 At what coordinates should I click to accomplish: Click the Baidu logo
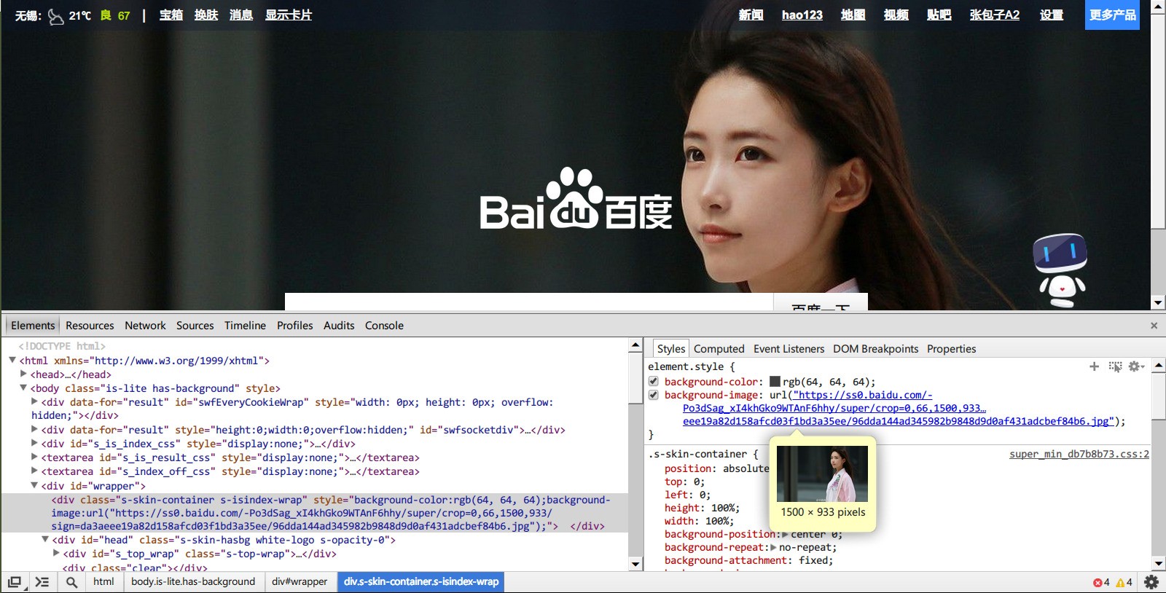point(576,199)
